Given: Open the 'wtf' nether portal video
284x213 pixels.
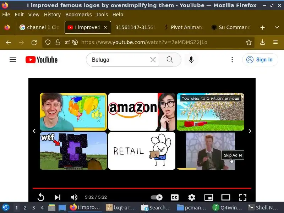Looking at the screenshot, I should tap(73, 151).
